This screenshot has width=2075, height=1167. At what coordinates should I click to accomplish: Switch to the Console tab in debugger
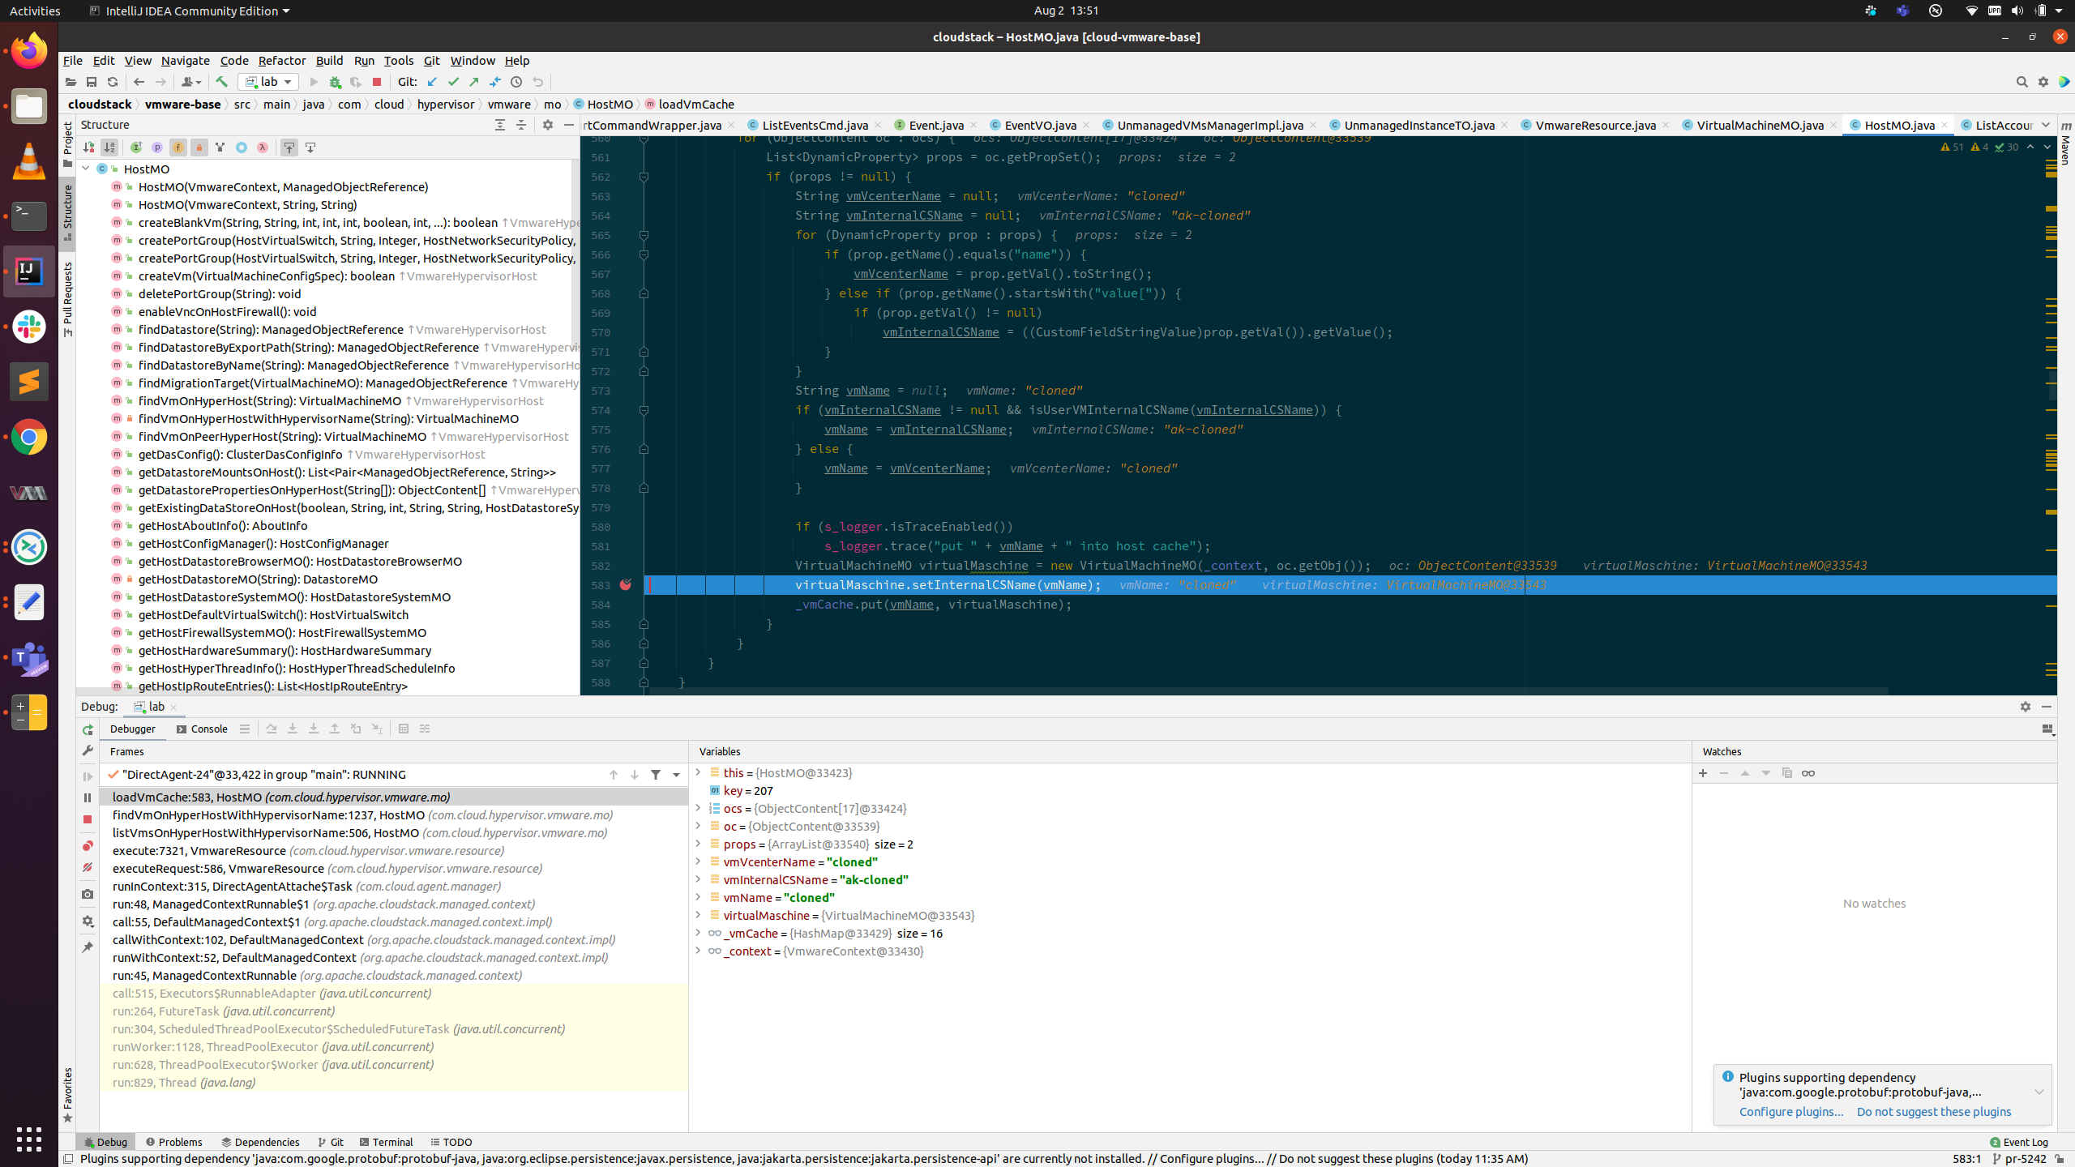pos(208,729)
